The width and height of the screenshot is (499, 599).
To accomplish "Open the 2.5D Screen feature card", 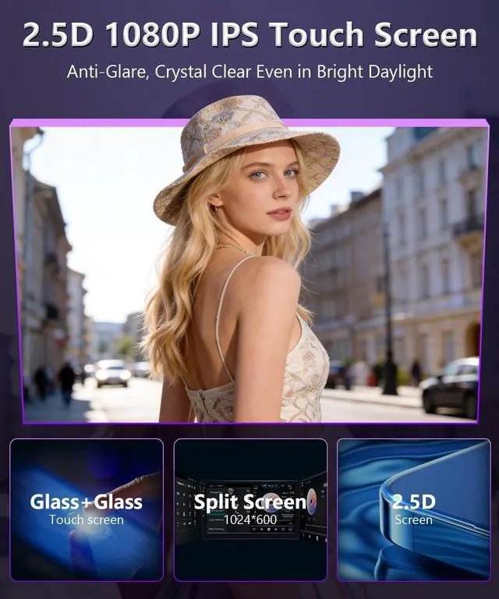I will point(413,509).
